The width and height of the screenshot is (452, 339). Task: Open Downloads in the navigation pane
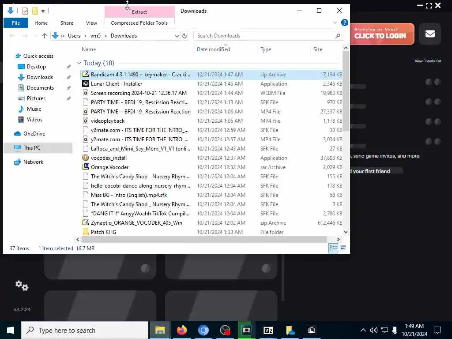[40, 77]
